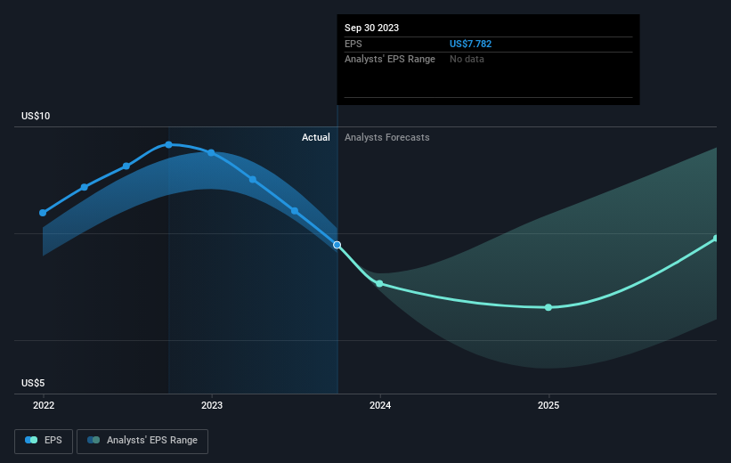Viewport: 731px width, 463px height.
Task: Click the Analysts' EPS Range legend icon
Action: [x=93, y=440]
